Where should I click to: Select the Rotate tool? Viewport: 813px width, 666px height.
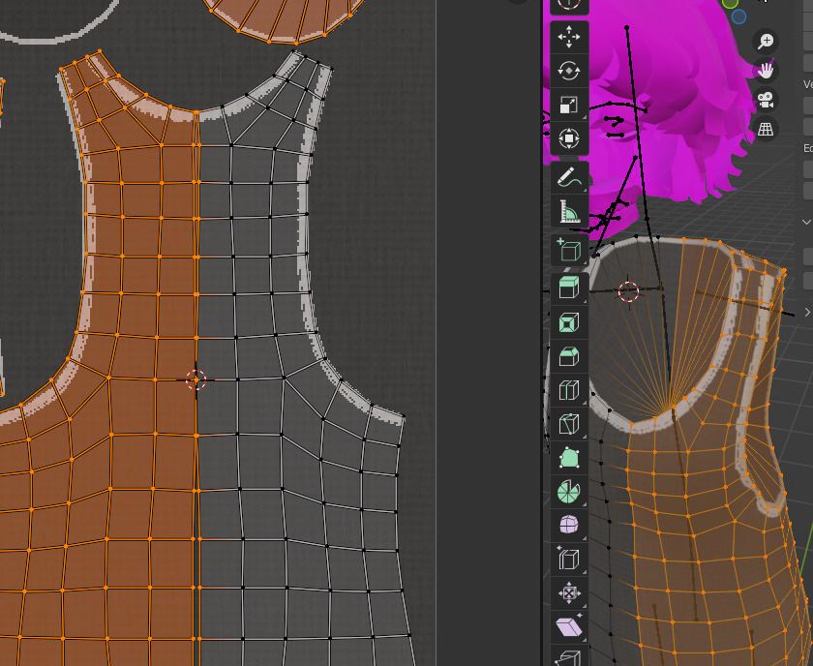(569, 71)
